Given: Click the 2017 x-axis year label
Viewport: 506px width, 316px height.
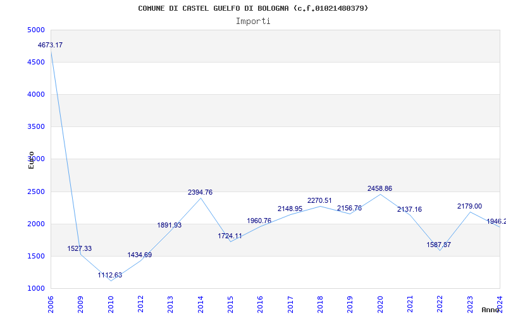Looking at the screenshot, I should 290,305.
